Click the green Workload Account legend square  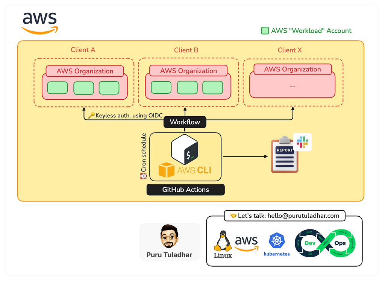(265, 31)
